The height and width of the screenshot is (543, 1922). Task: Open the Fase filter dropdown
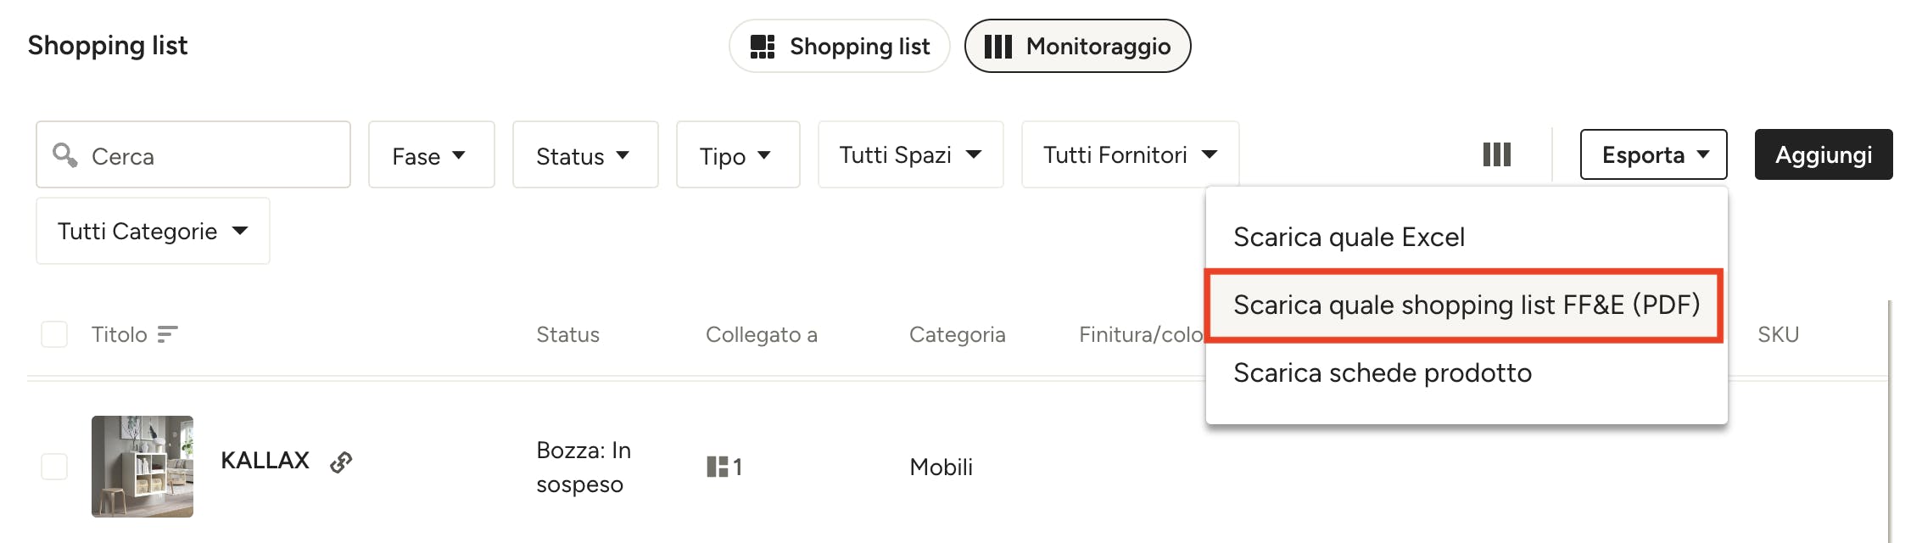click(431, 154)
